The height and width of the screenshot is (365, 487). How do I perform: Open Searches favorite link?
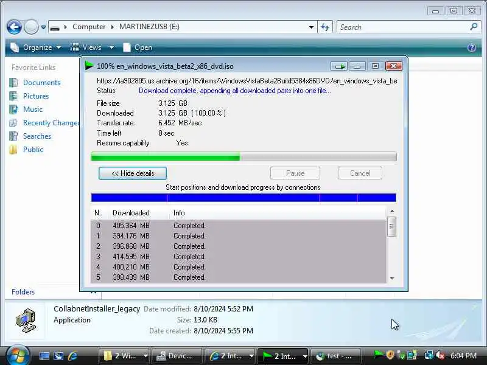(x=37, y=136)
